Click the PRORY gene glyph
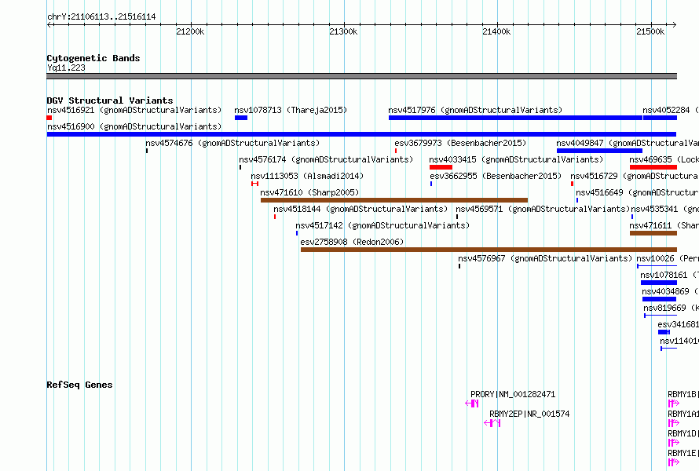This screenshot has height=471, width=699. 472,403
